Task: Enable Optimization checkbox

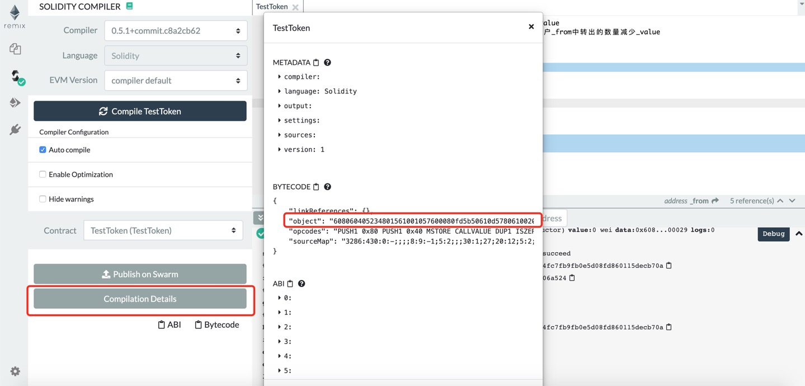Action: (x=43, y=175)
